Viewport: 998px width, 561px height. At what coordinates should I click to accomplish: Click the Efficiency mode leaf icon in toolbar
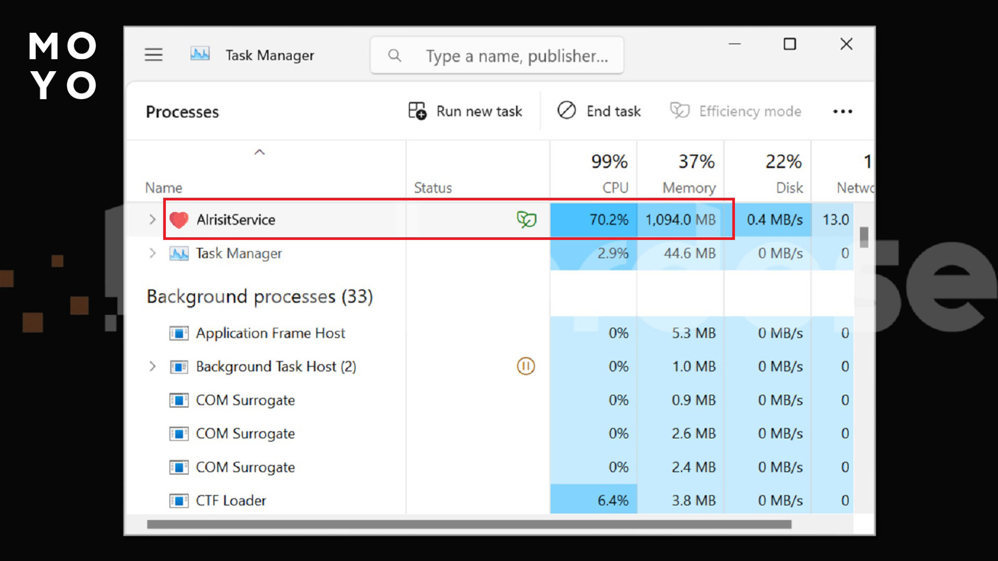[679, 111]
